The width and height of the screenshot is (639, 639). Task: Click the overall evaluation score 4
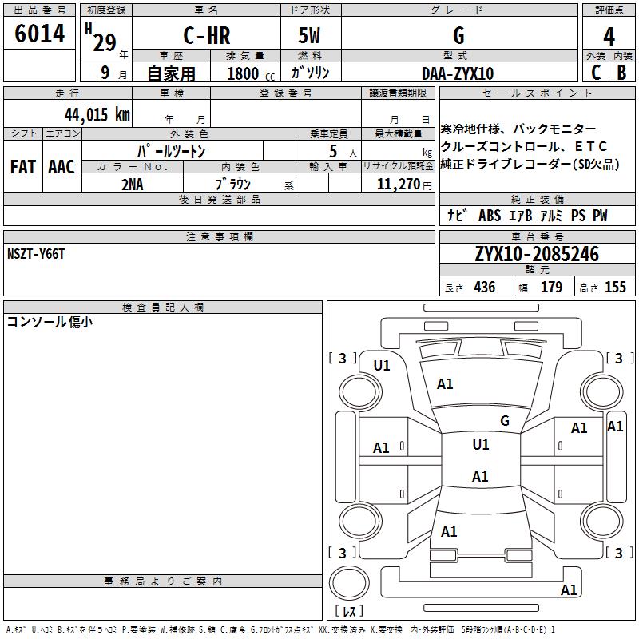tap(609, 37)
